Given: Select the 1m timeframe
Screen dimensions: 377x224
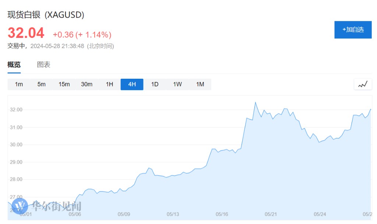Looking at the screenshot, I should click(x=19, y=84).
